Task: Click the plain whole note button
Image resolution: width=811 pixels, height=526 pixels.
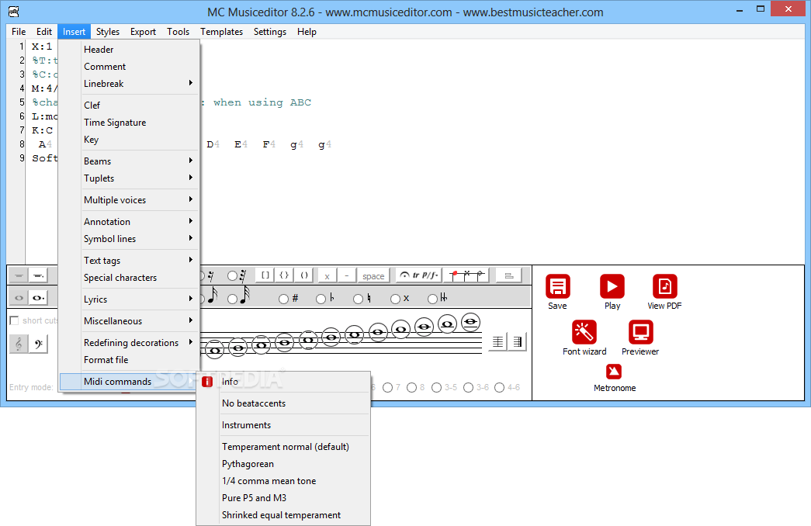Action: click(x=19, y=298)
